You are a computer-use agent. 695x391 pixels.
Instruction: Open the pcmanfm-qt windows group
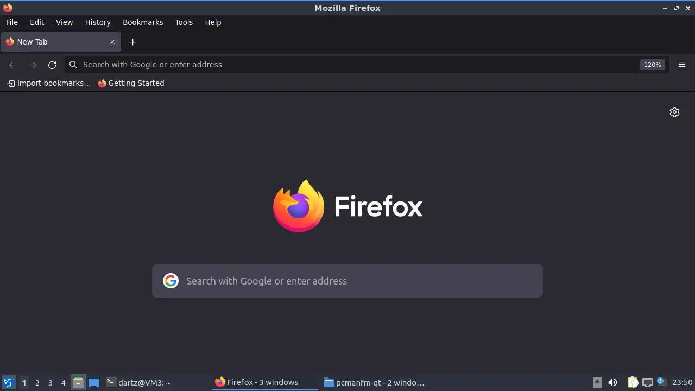(x=374, y=383)
